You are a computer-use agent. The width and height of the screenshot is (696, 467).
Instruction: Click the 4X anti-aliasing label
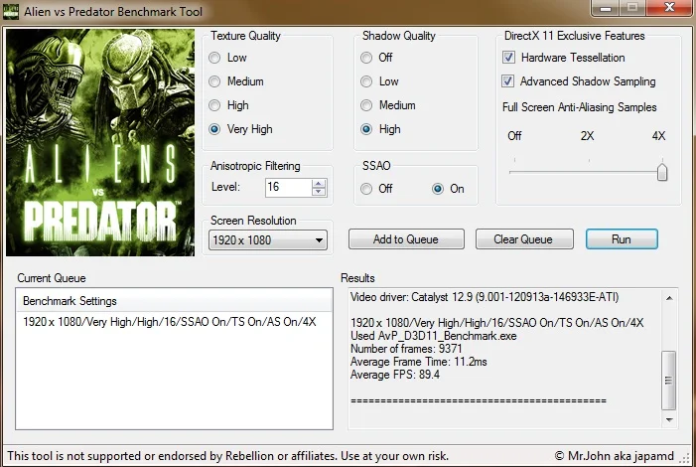[658, 136]
